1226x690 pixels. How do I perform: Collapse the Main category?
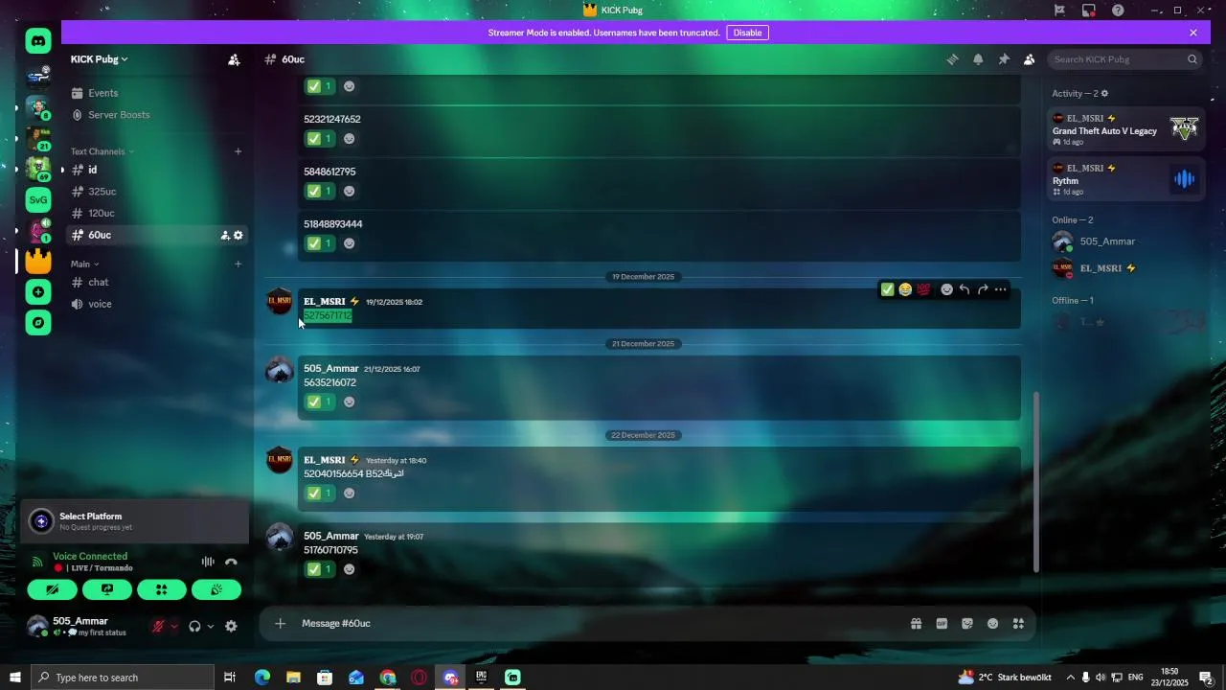[x=84, y=264]
